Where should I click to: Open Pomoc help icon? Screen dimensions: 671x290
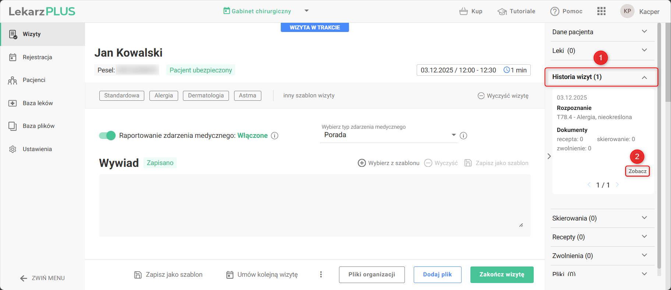point(555,11)
